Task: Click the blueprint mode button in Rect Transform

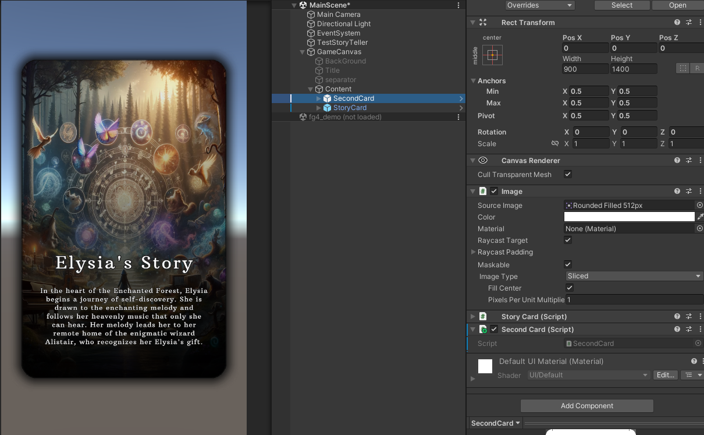Action: coord(682,69)
